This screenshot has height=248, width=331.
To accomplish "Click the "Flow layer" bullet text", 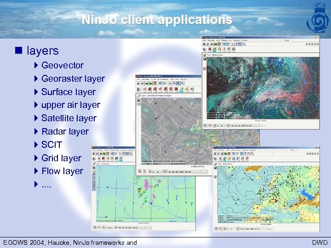I will pyautogui.click(x=62, y=171).
